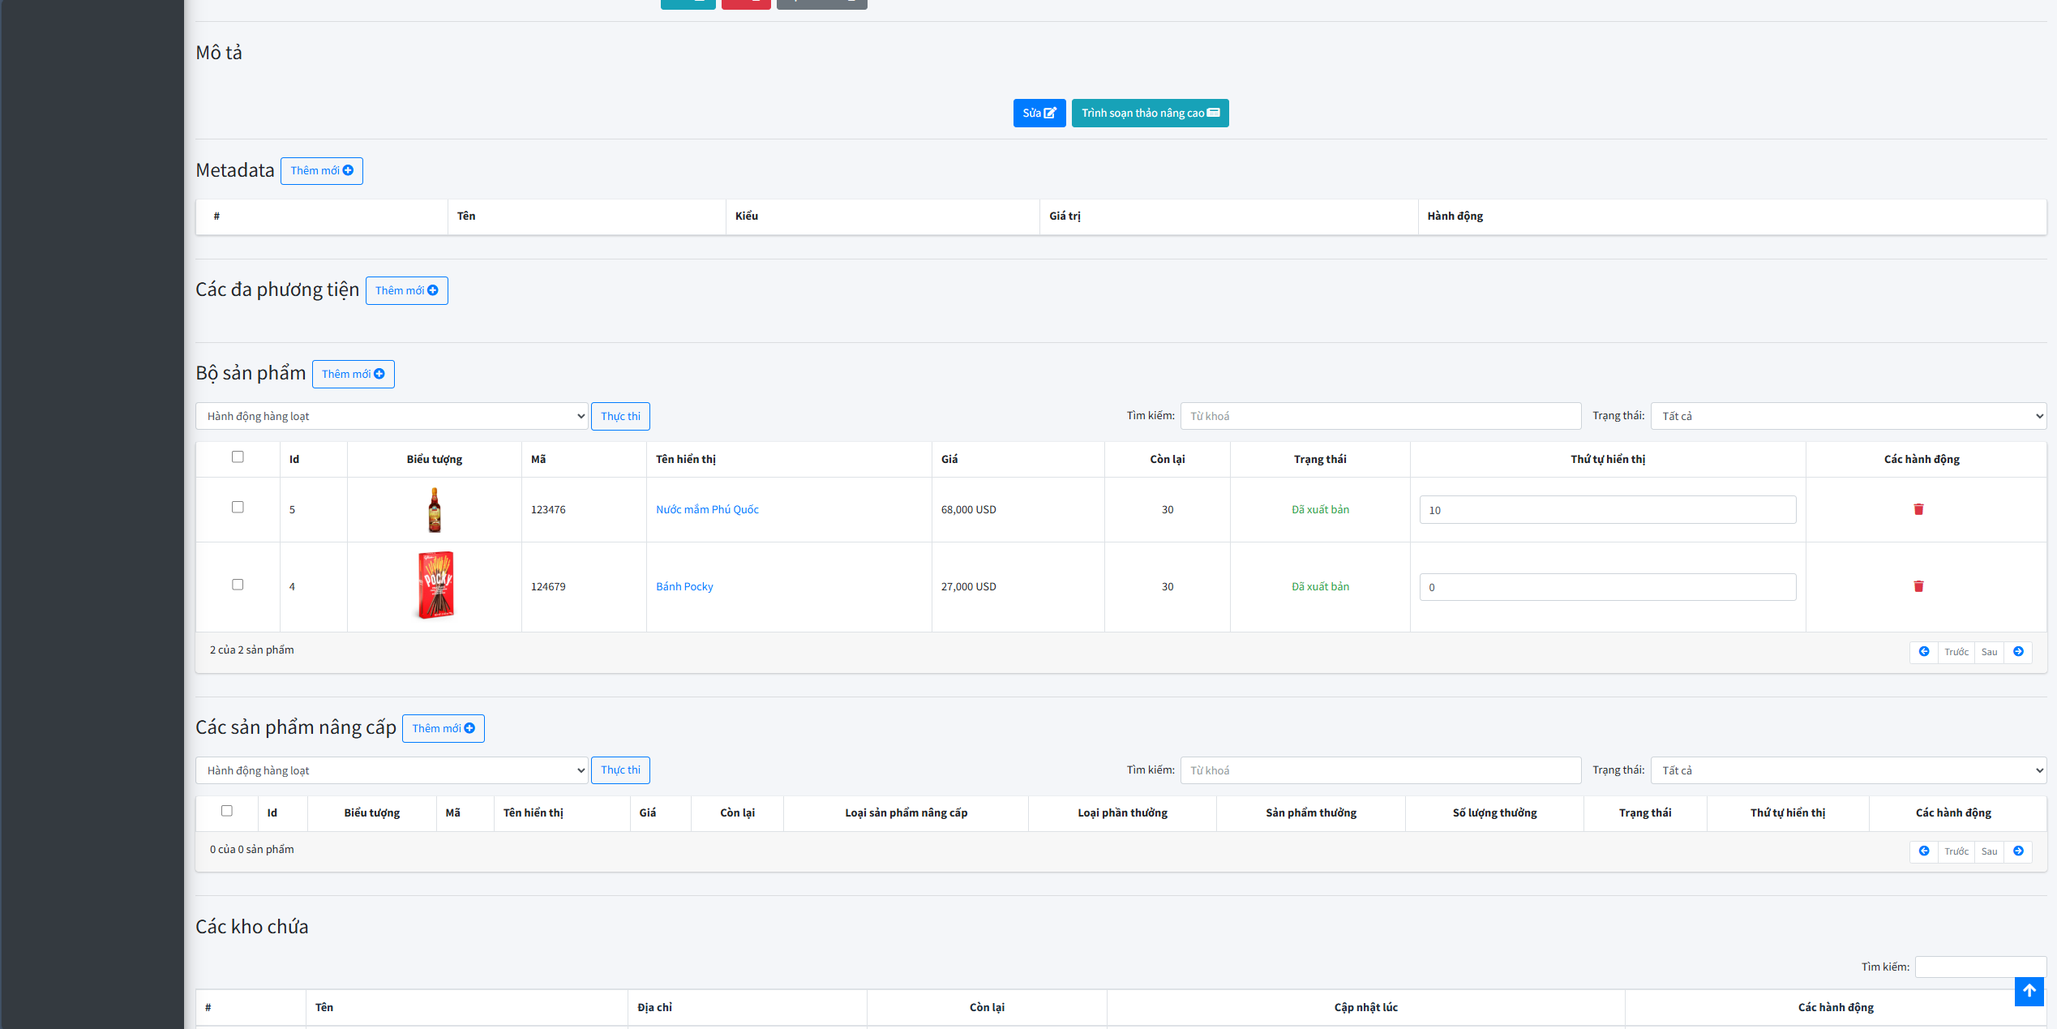Screen dimensions: 2057x1029
Task: Click Thêm mới next to Metadata
Action: tap(321, 171)
